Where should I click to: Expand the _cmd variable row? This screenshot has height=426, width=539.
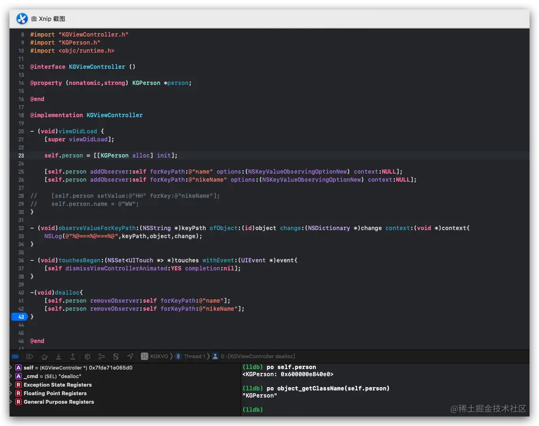(11, 376)
